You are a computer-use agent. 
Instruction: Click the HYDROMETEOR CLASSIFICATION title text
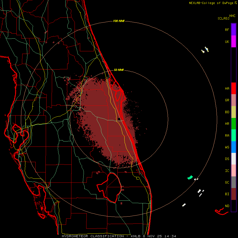click(x=93, y=236)
